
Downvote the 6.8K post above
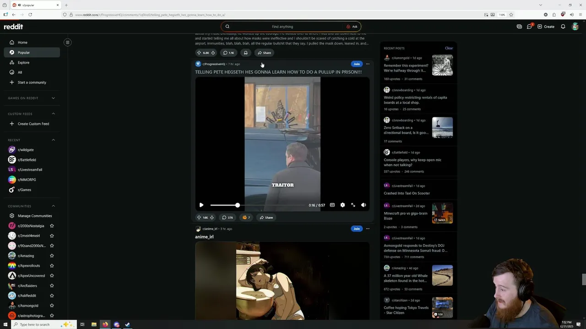[x=213, y=53]
